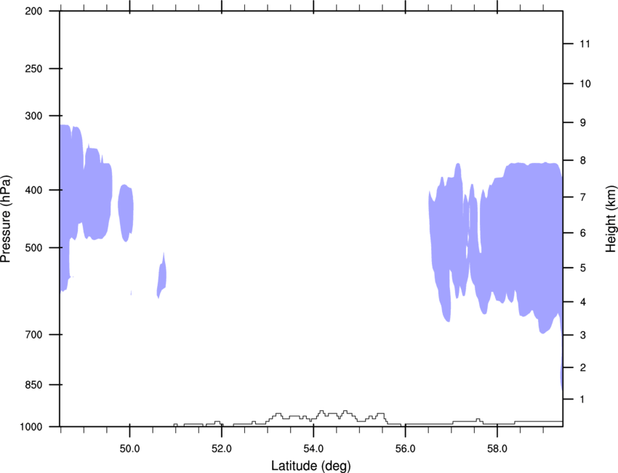Viewport: 618px width, 473px height.
Task: Click the 9 km height label
Action: (x=583, y=123)
